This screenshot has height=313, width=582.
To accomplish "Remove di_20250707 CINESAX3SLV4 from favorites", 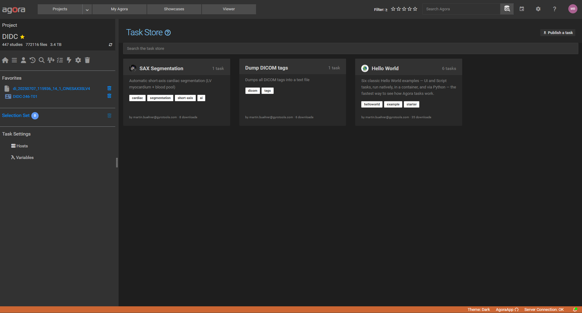I will (x=109, y=88).
